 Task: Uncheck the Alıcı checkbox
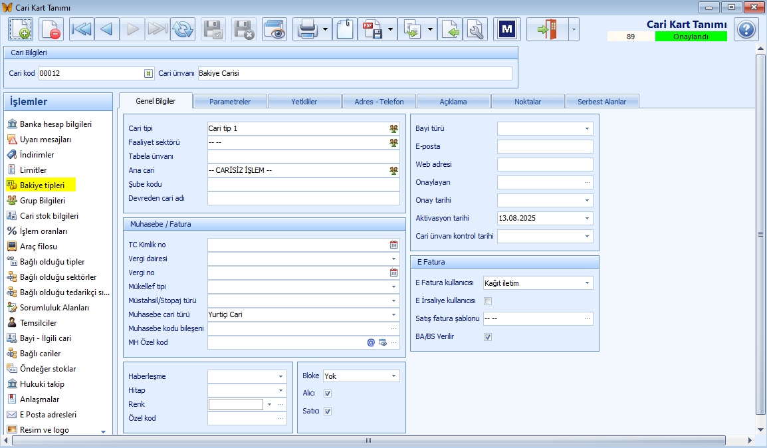[328, 393]
